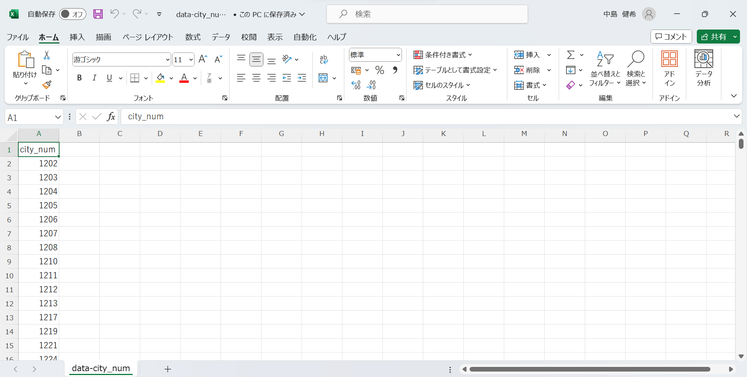Open the font name 游ゴシック dropdown
747x377 pixels.
tap(168, 59)
